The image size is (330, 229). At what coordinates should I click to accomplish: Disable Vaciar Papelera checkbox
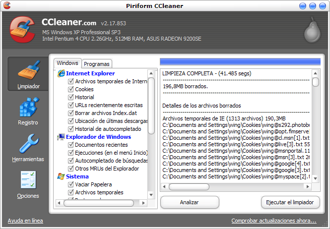[70, 184]
